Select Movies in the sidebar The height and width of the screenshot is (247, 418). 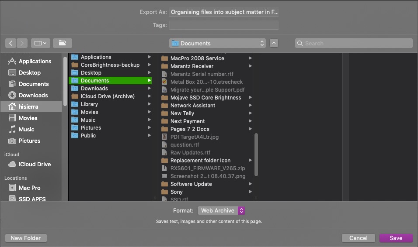tap(31, 118)
